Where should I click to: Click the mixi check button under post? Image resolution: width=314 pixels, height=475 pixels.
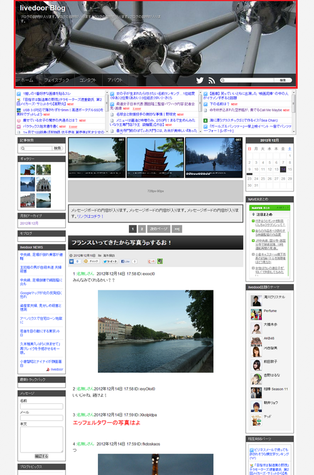tap(91, 261)
